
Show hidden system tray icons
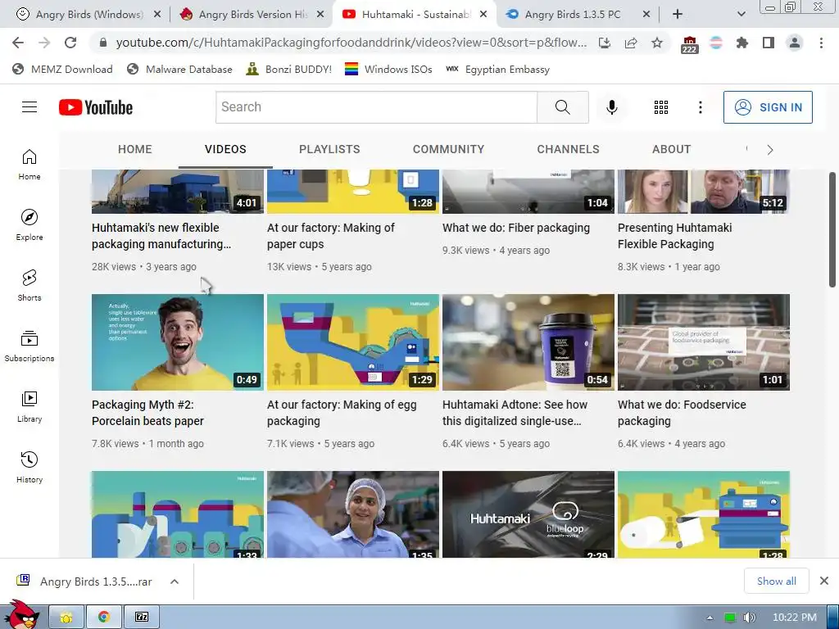pos(710,618)
